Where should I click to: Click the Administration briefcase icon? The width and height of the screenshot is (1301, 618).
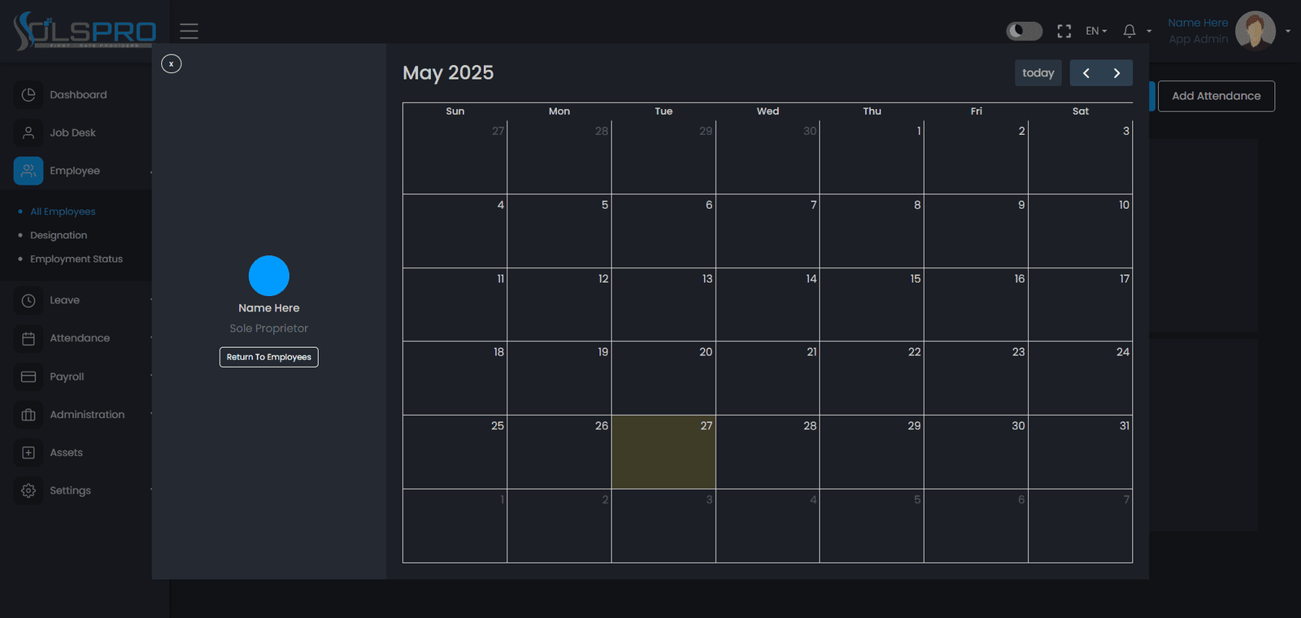point(28,415)
